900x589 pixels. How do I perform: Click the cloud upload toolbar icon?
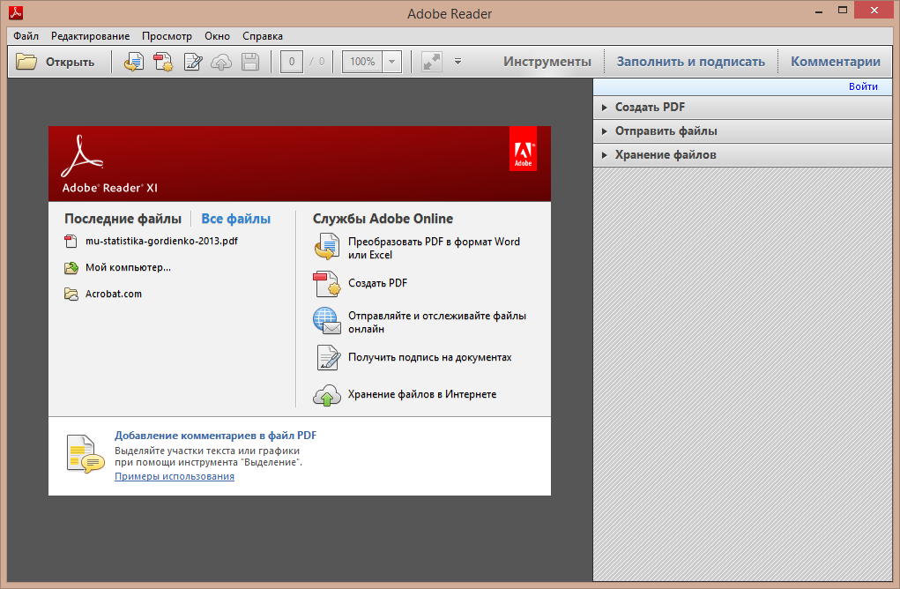click(221, 62)
